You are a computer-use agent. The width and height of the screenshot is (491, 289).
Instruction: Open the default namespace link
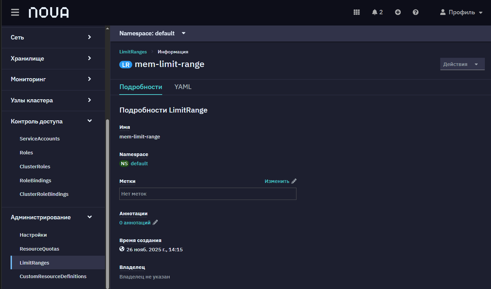139,164
